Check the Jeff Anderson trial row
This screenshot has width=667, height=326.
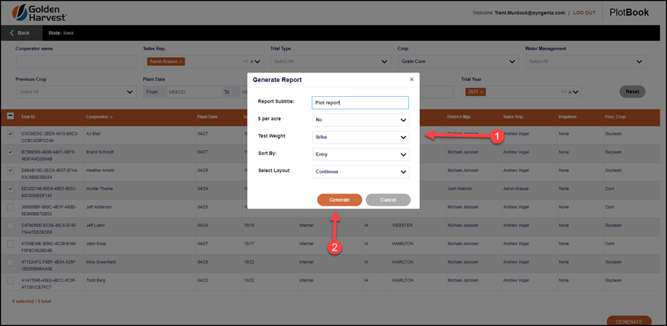10,207
